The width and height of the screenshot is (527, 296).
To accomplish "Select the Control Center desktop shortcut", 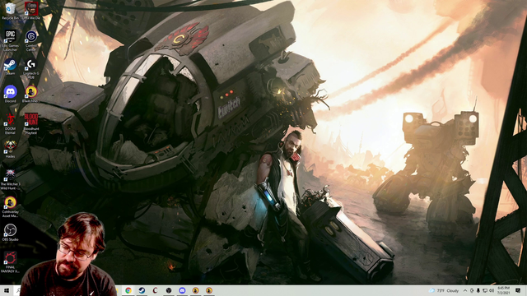I will (x=31, y=40).
